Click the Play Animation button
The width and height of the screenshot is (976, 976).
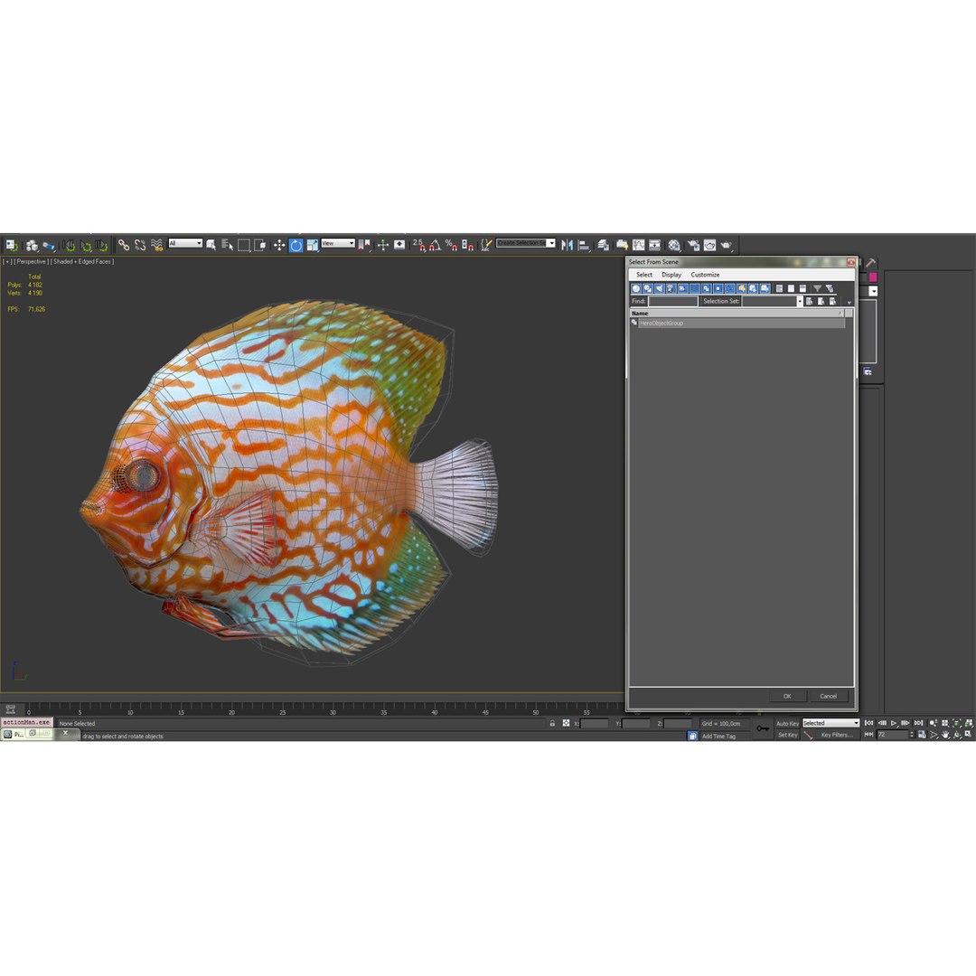click(894, 723)
